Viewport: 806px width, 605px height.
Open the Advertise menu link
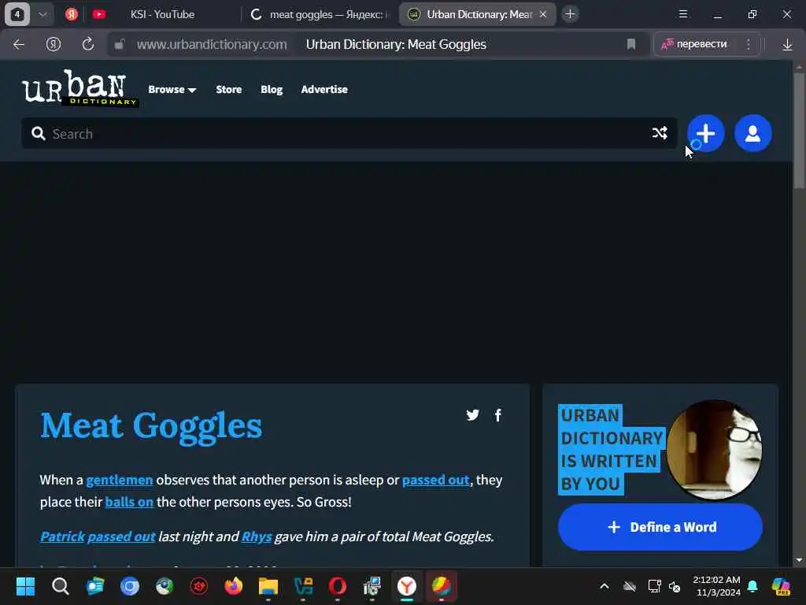(324, 90)
